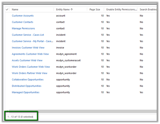160x124 pixels.
Task: Open the Collaborative Opportunities record
Action: coord(28,80)
